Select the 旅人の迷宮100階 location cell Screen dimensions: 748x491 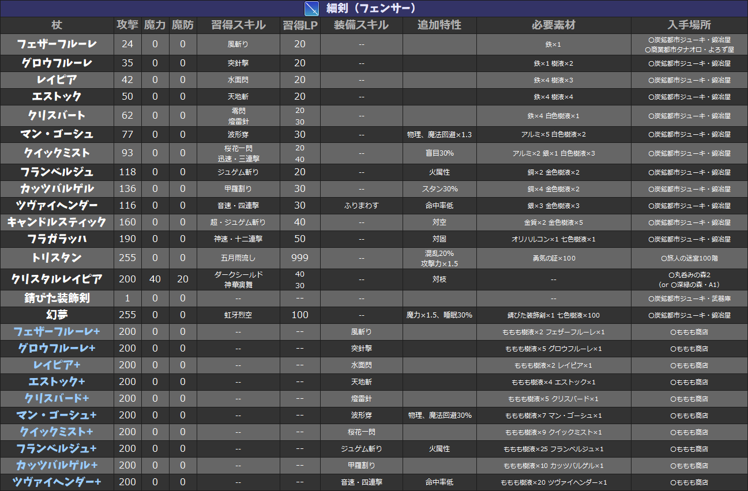click(689, 258)
